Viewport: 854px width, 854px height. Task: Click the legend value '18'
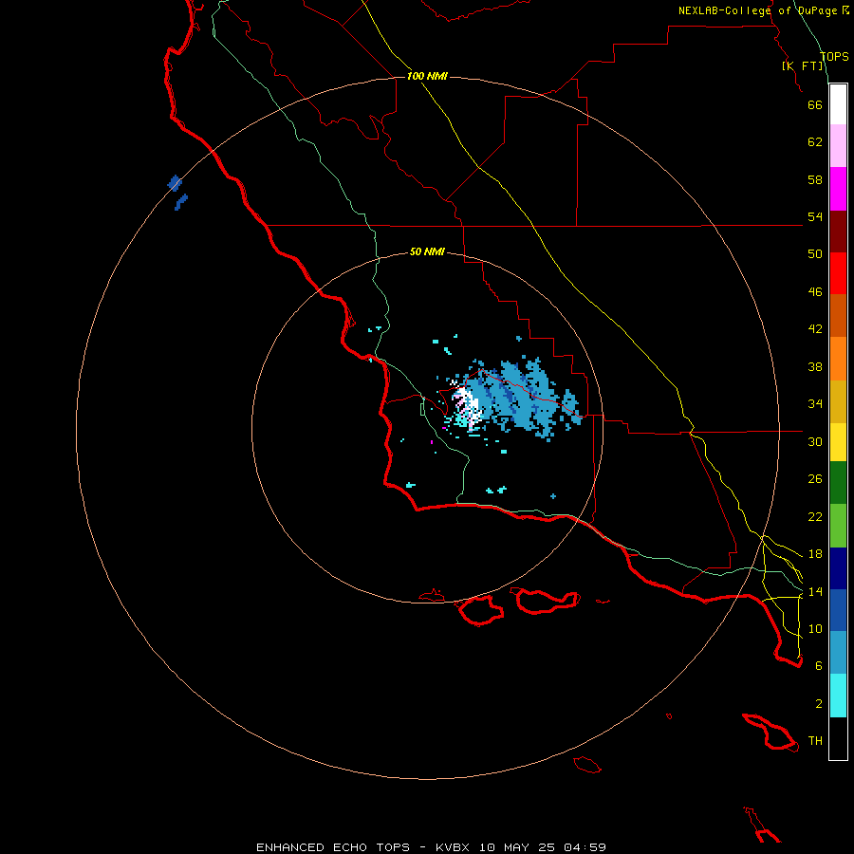tap(815, 554)
